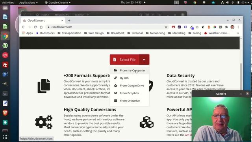The width and height of the screenshot is (252, 142).
Task: Open the Dropbox tray icon
Action: pos(204,2)
